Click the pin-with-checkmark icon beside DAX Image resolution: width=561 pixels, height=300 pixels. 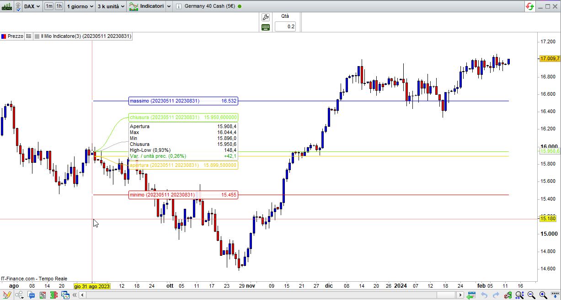pos(17,6)
